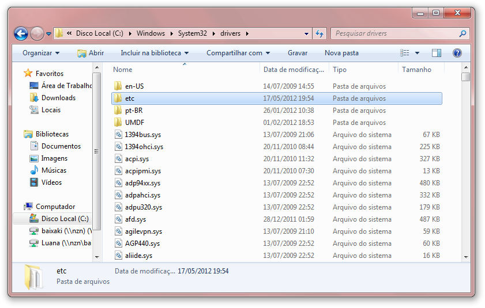The height and width of the screenshot is (308, 485).
Task: Select the aliide.sys file icon
Action: (118, 255)
